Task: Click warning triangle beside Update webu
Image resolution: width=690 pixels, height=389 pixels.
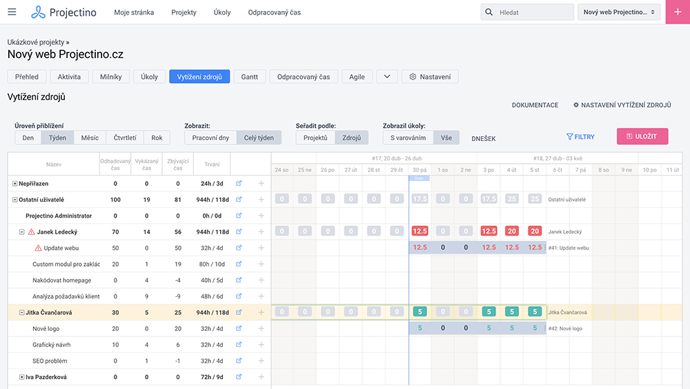Action: (38, 248)
